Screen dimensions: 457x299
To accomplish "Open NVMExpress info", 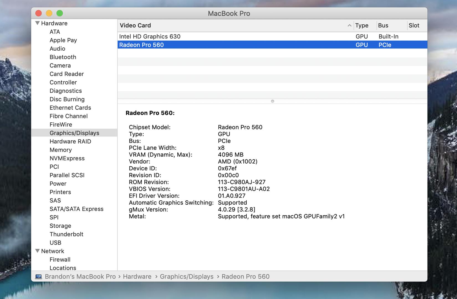I will click(67, 158).
